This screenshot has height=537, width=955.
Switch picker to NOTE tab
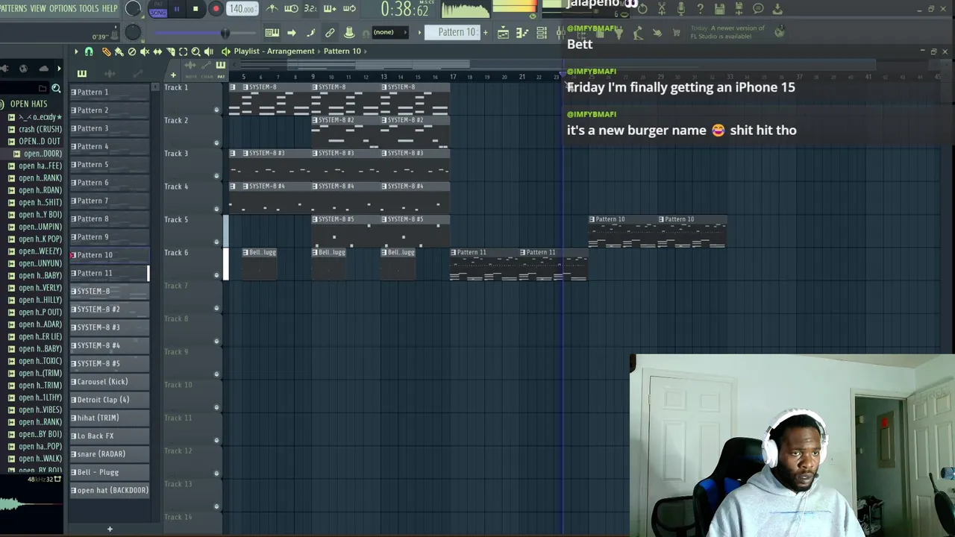tap(190, 69)
